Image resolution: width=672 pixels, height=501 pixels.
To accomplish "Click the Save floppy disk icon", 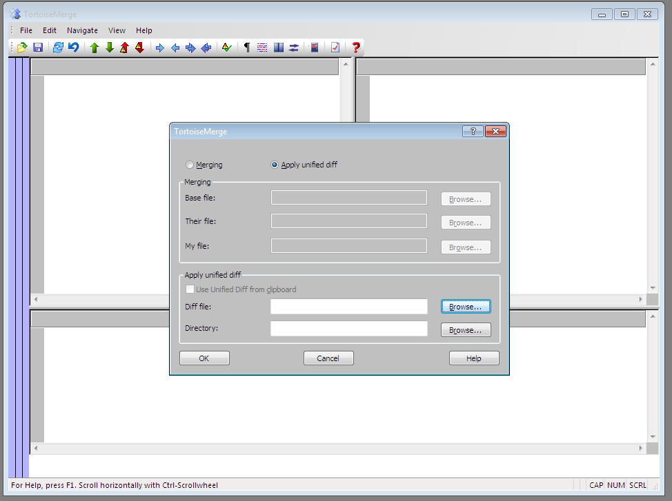I will (x=38, y=48).
